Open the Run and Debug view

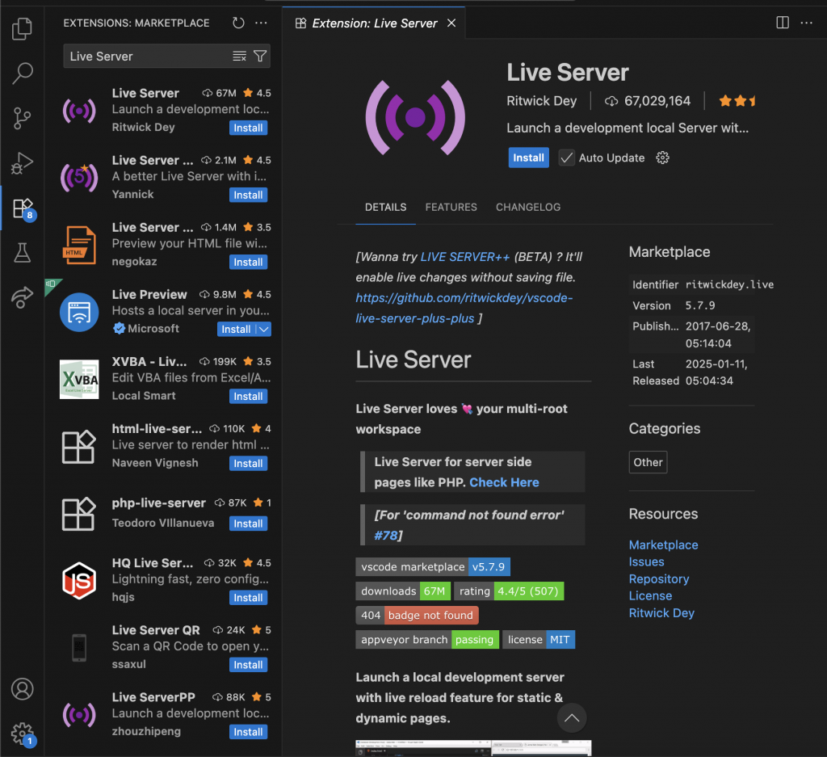click(22, 163)
